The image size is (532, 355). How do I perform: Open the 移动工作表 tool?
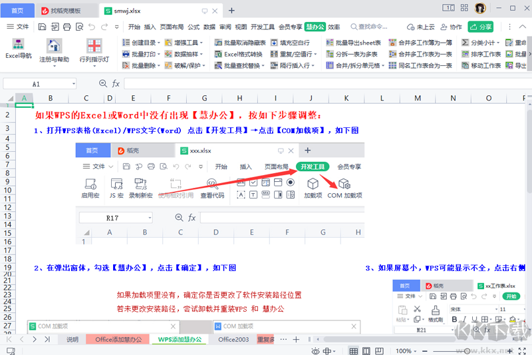[x=481, y=65]
